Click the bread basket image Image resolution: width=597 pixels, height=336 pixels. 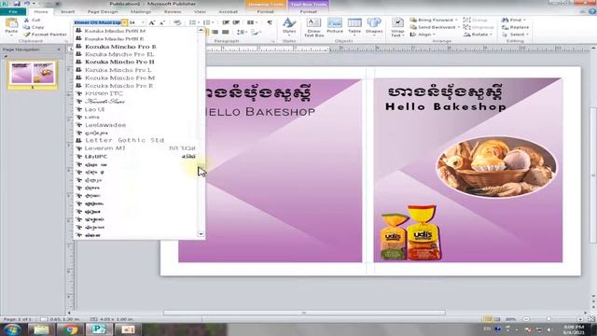[496, 167]
